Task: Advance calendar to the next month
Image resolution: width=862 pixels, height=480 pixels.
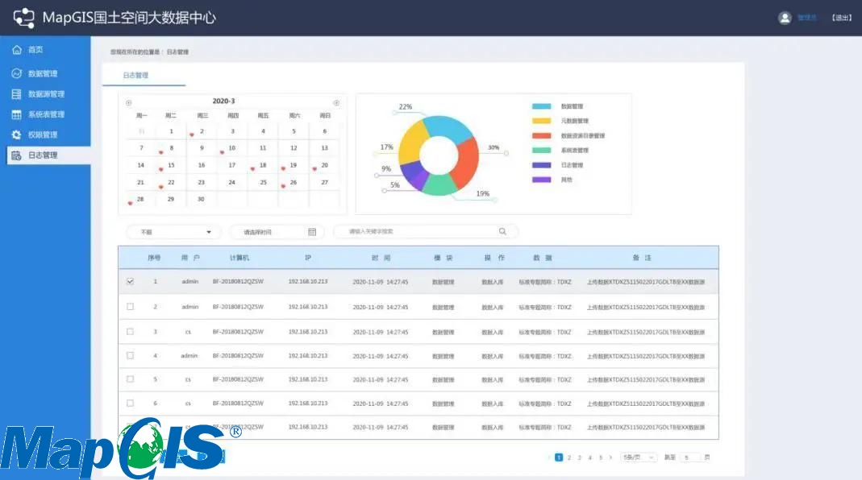Action: tap(336, 102)
